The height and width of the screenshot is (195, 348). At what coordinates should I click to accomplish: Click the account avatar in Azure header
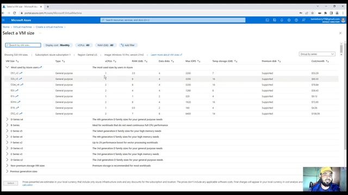coord(343,20)
